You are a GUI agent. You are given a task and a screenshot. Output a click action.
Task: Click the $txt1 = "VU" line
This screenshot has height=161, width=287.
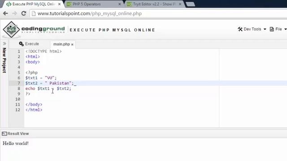point(41,78)
